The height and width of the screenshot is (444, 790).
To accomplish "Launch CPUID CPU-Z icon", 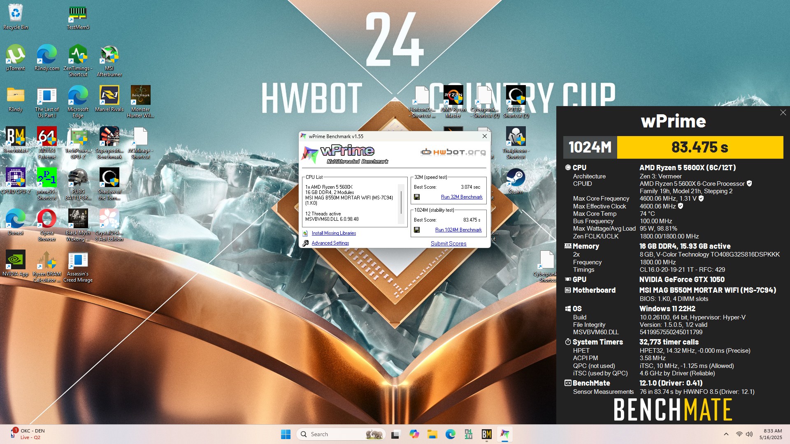I will click(x=16, y=181).
